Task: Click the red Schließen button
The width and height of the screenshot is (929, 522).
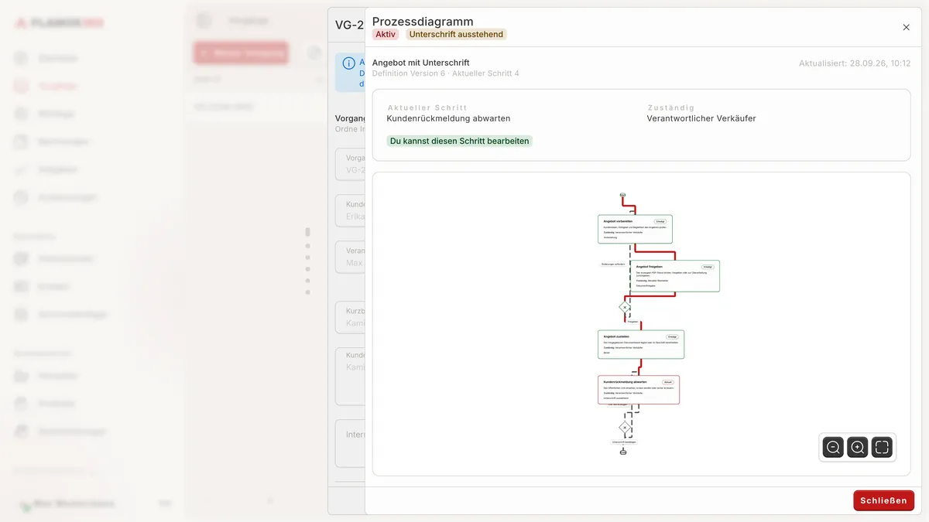Action: [883, 500]
